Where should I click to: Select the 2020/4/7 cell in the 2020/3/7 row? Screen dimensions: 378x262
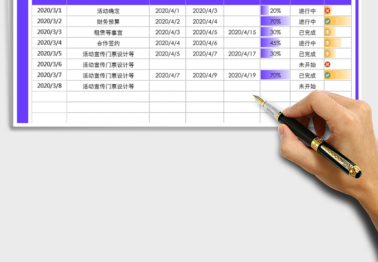(168, 75)
